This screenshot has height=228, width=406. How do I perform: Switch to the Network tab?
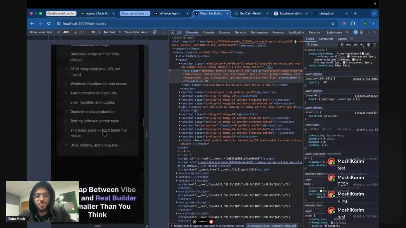click(x=240, y=32)
